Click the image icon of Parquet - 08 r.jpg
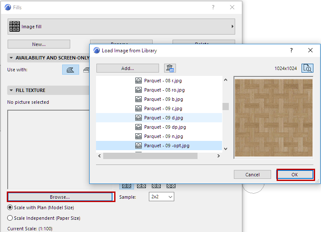This screenshot has width=321, height=232. tap(138, 81)
